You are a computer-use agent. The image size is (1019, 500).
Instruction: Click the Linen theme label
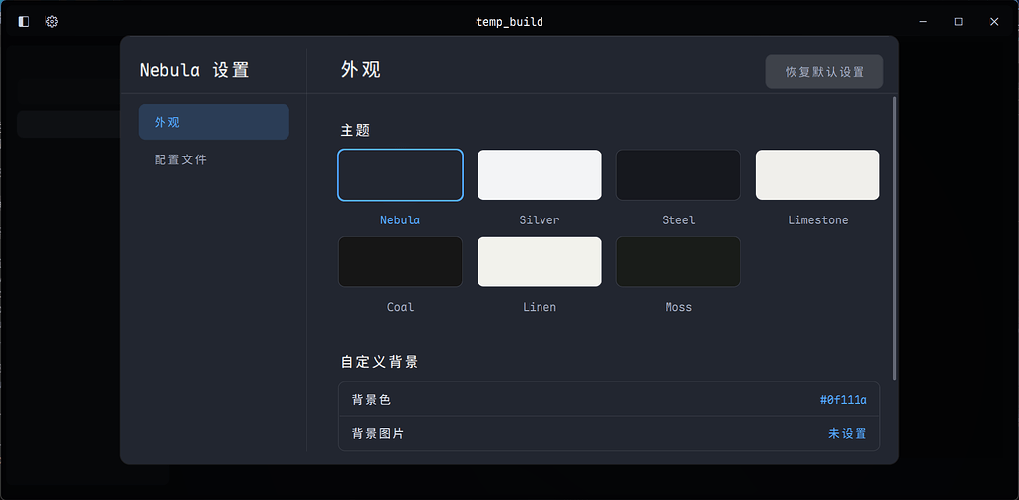coord(540,307)
